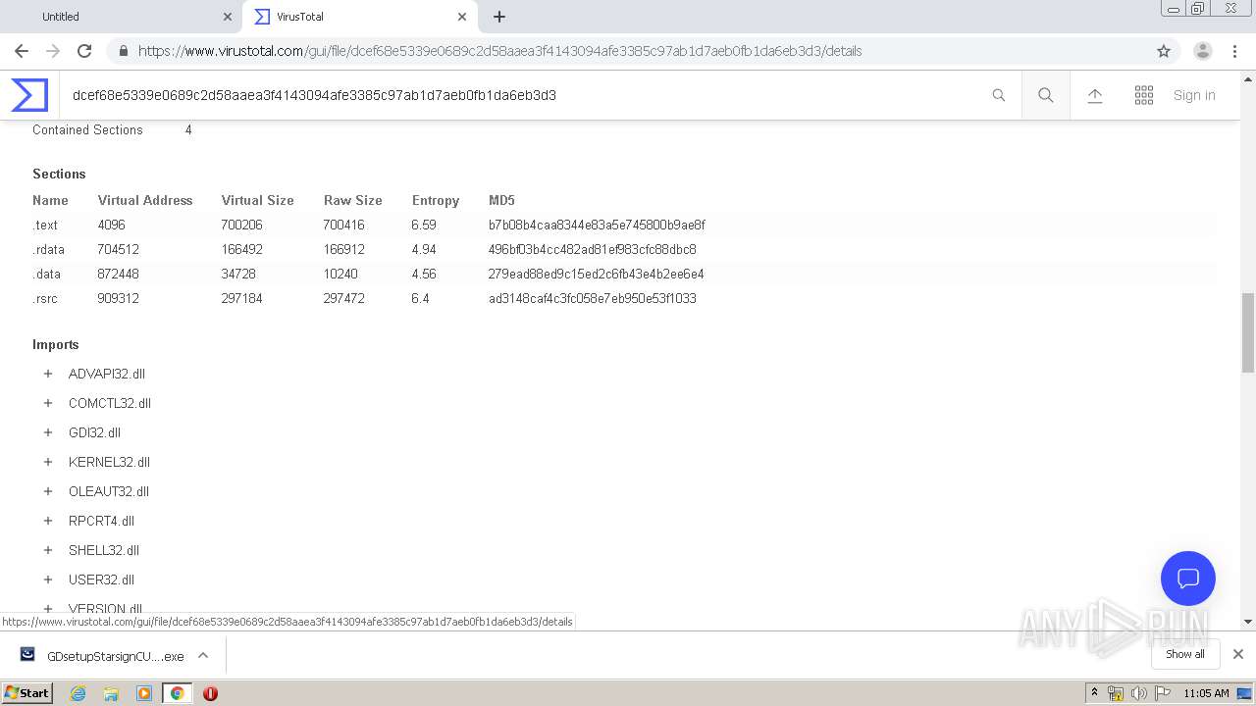Open the apps grid menu icon
The height and width of the screenshot is (706, 1256).
[x=1144, y=95]
